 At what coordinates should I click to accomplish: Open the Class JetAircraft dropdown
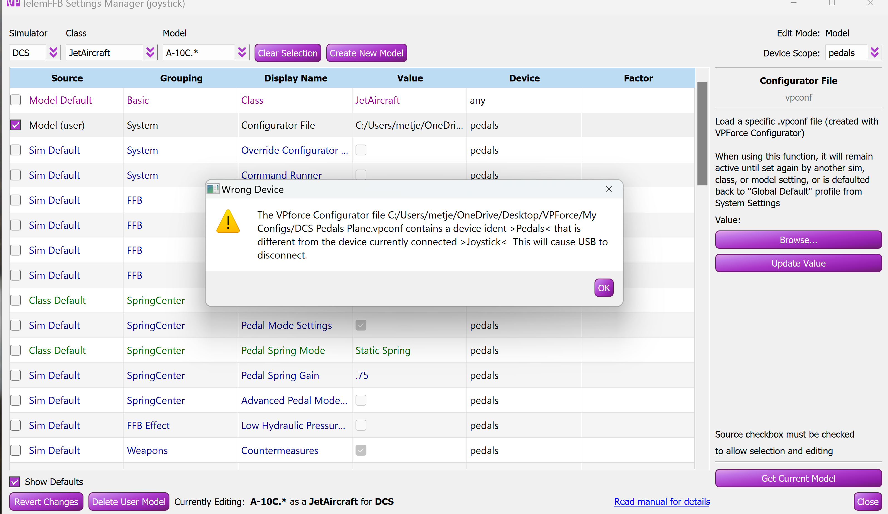tap(150, 53)
